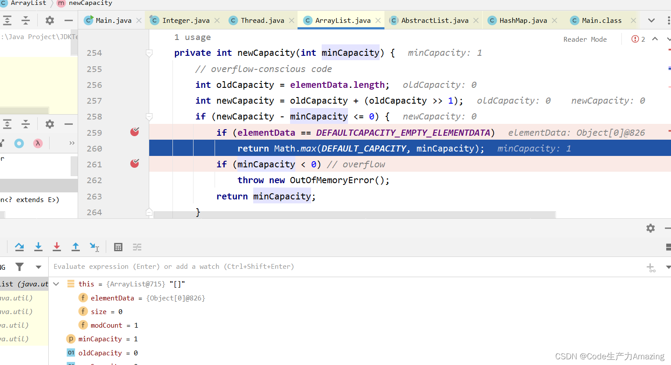The height and width of the screenshot is (365, 671).
Task: Click the editor horizontal scrollbar
Action: [355, 215]
